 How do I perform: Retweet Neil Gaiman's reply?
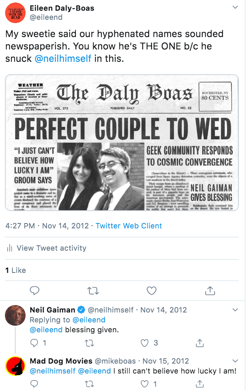[x=89, y=343]
